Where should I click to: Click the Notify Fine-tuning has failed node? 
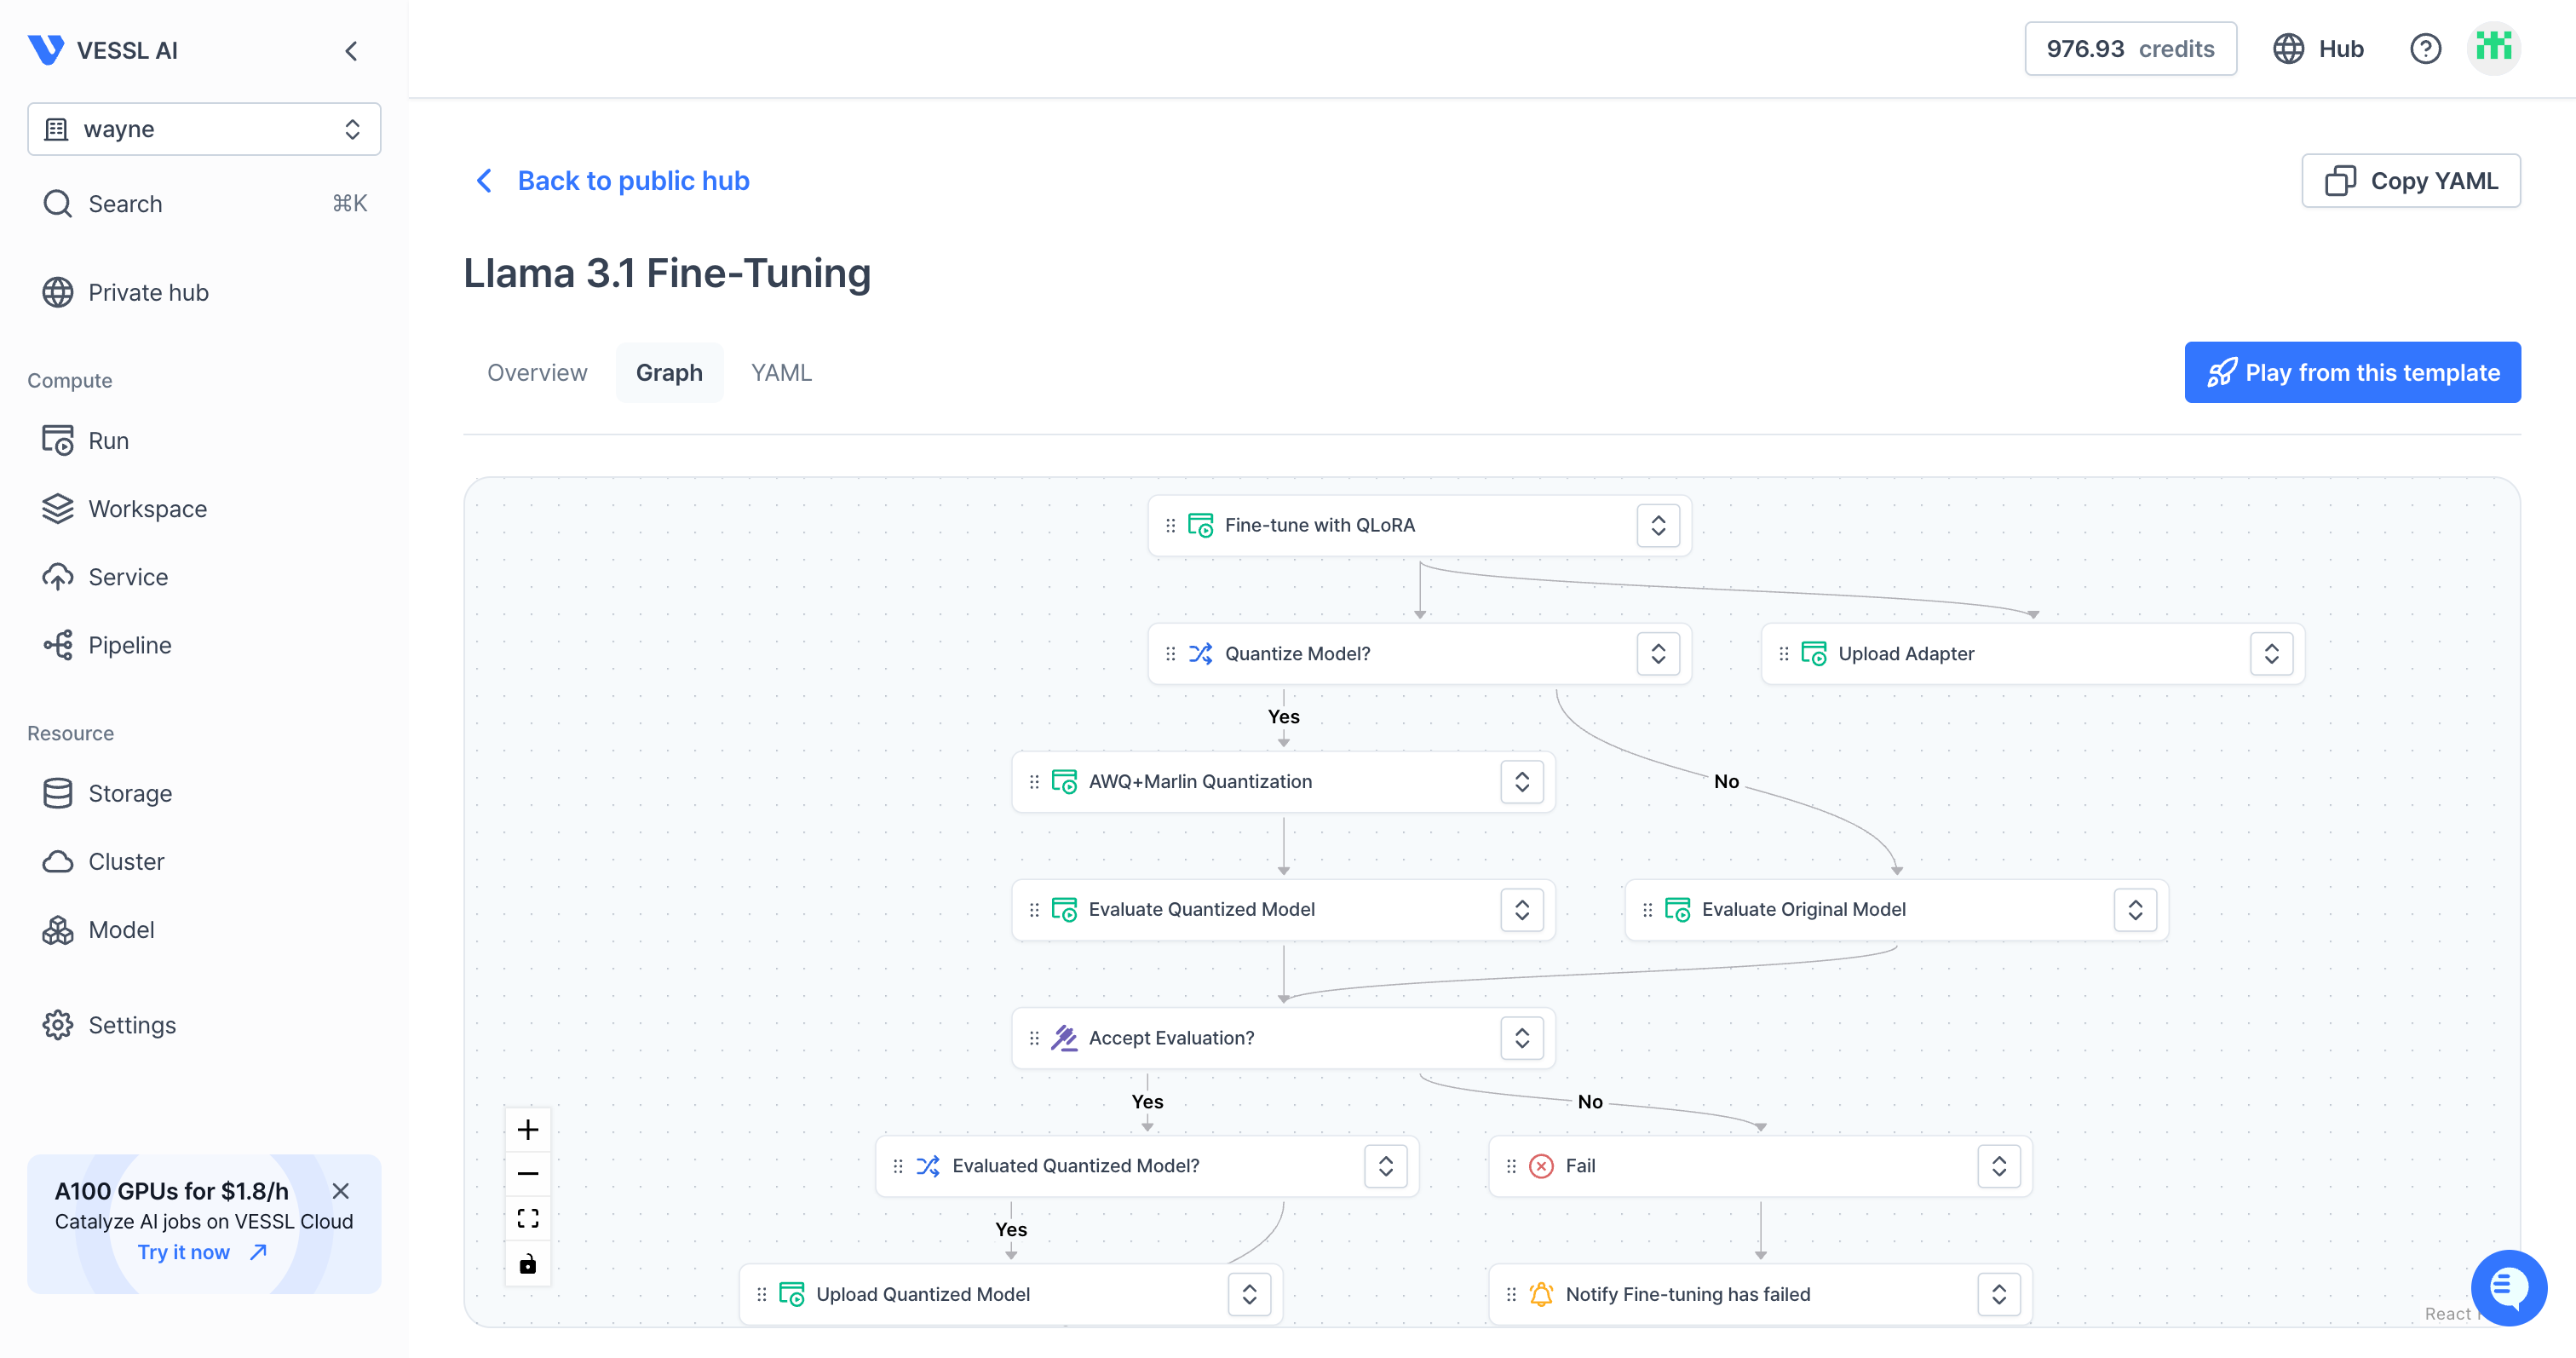[x=1688, y=1293]
